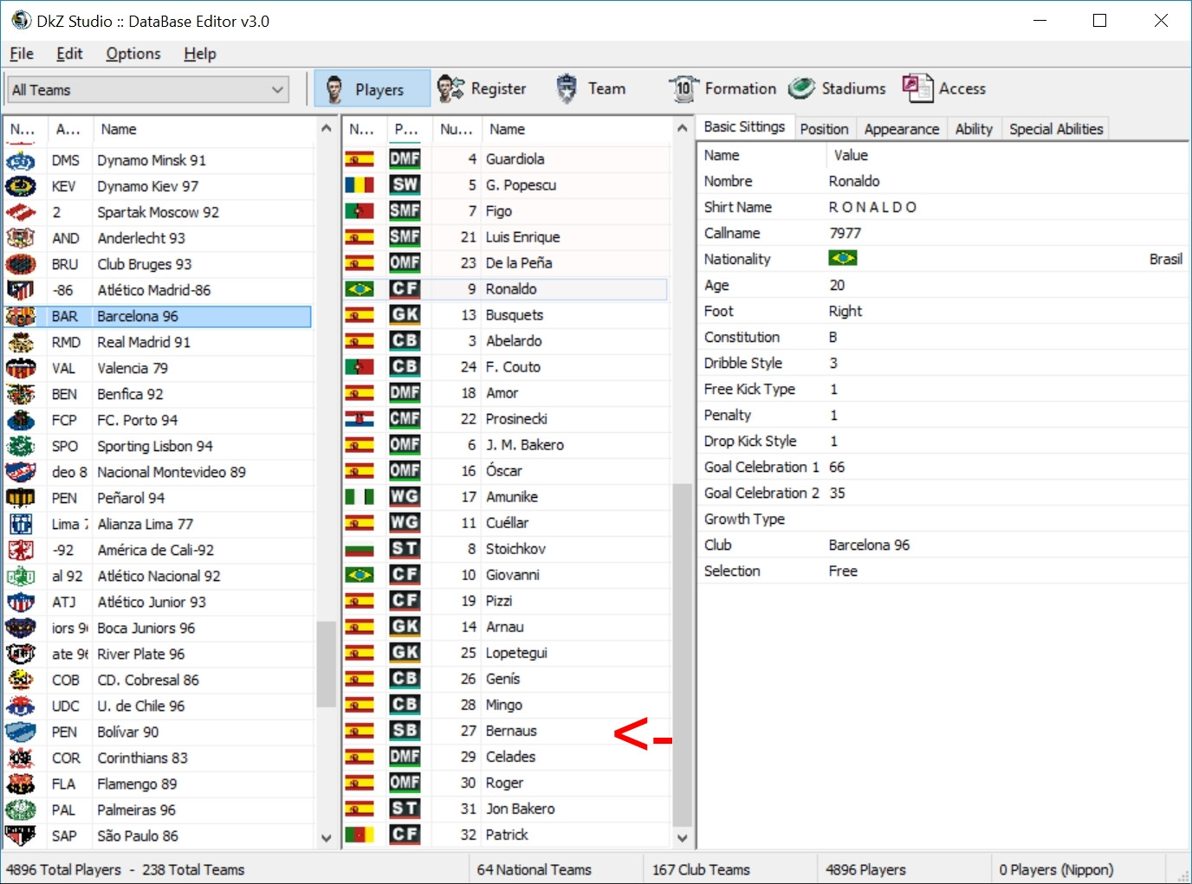Screen dimensions: 1192x884
Task: Click the 167 Club Teams status entry
Action: 702,869
